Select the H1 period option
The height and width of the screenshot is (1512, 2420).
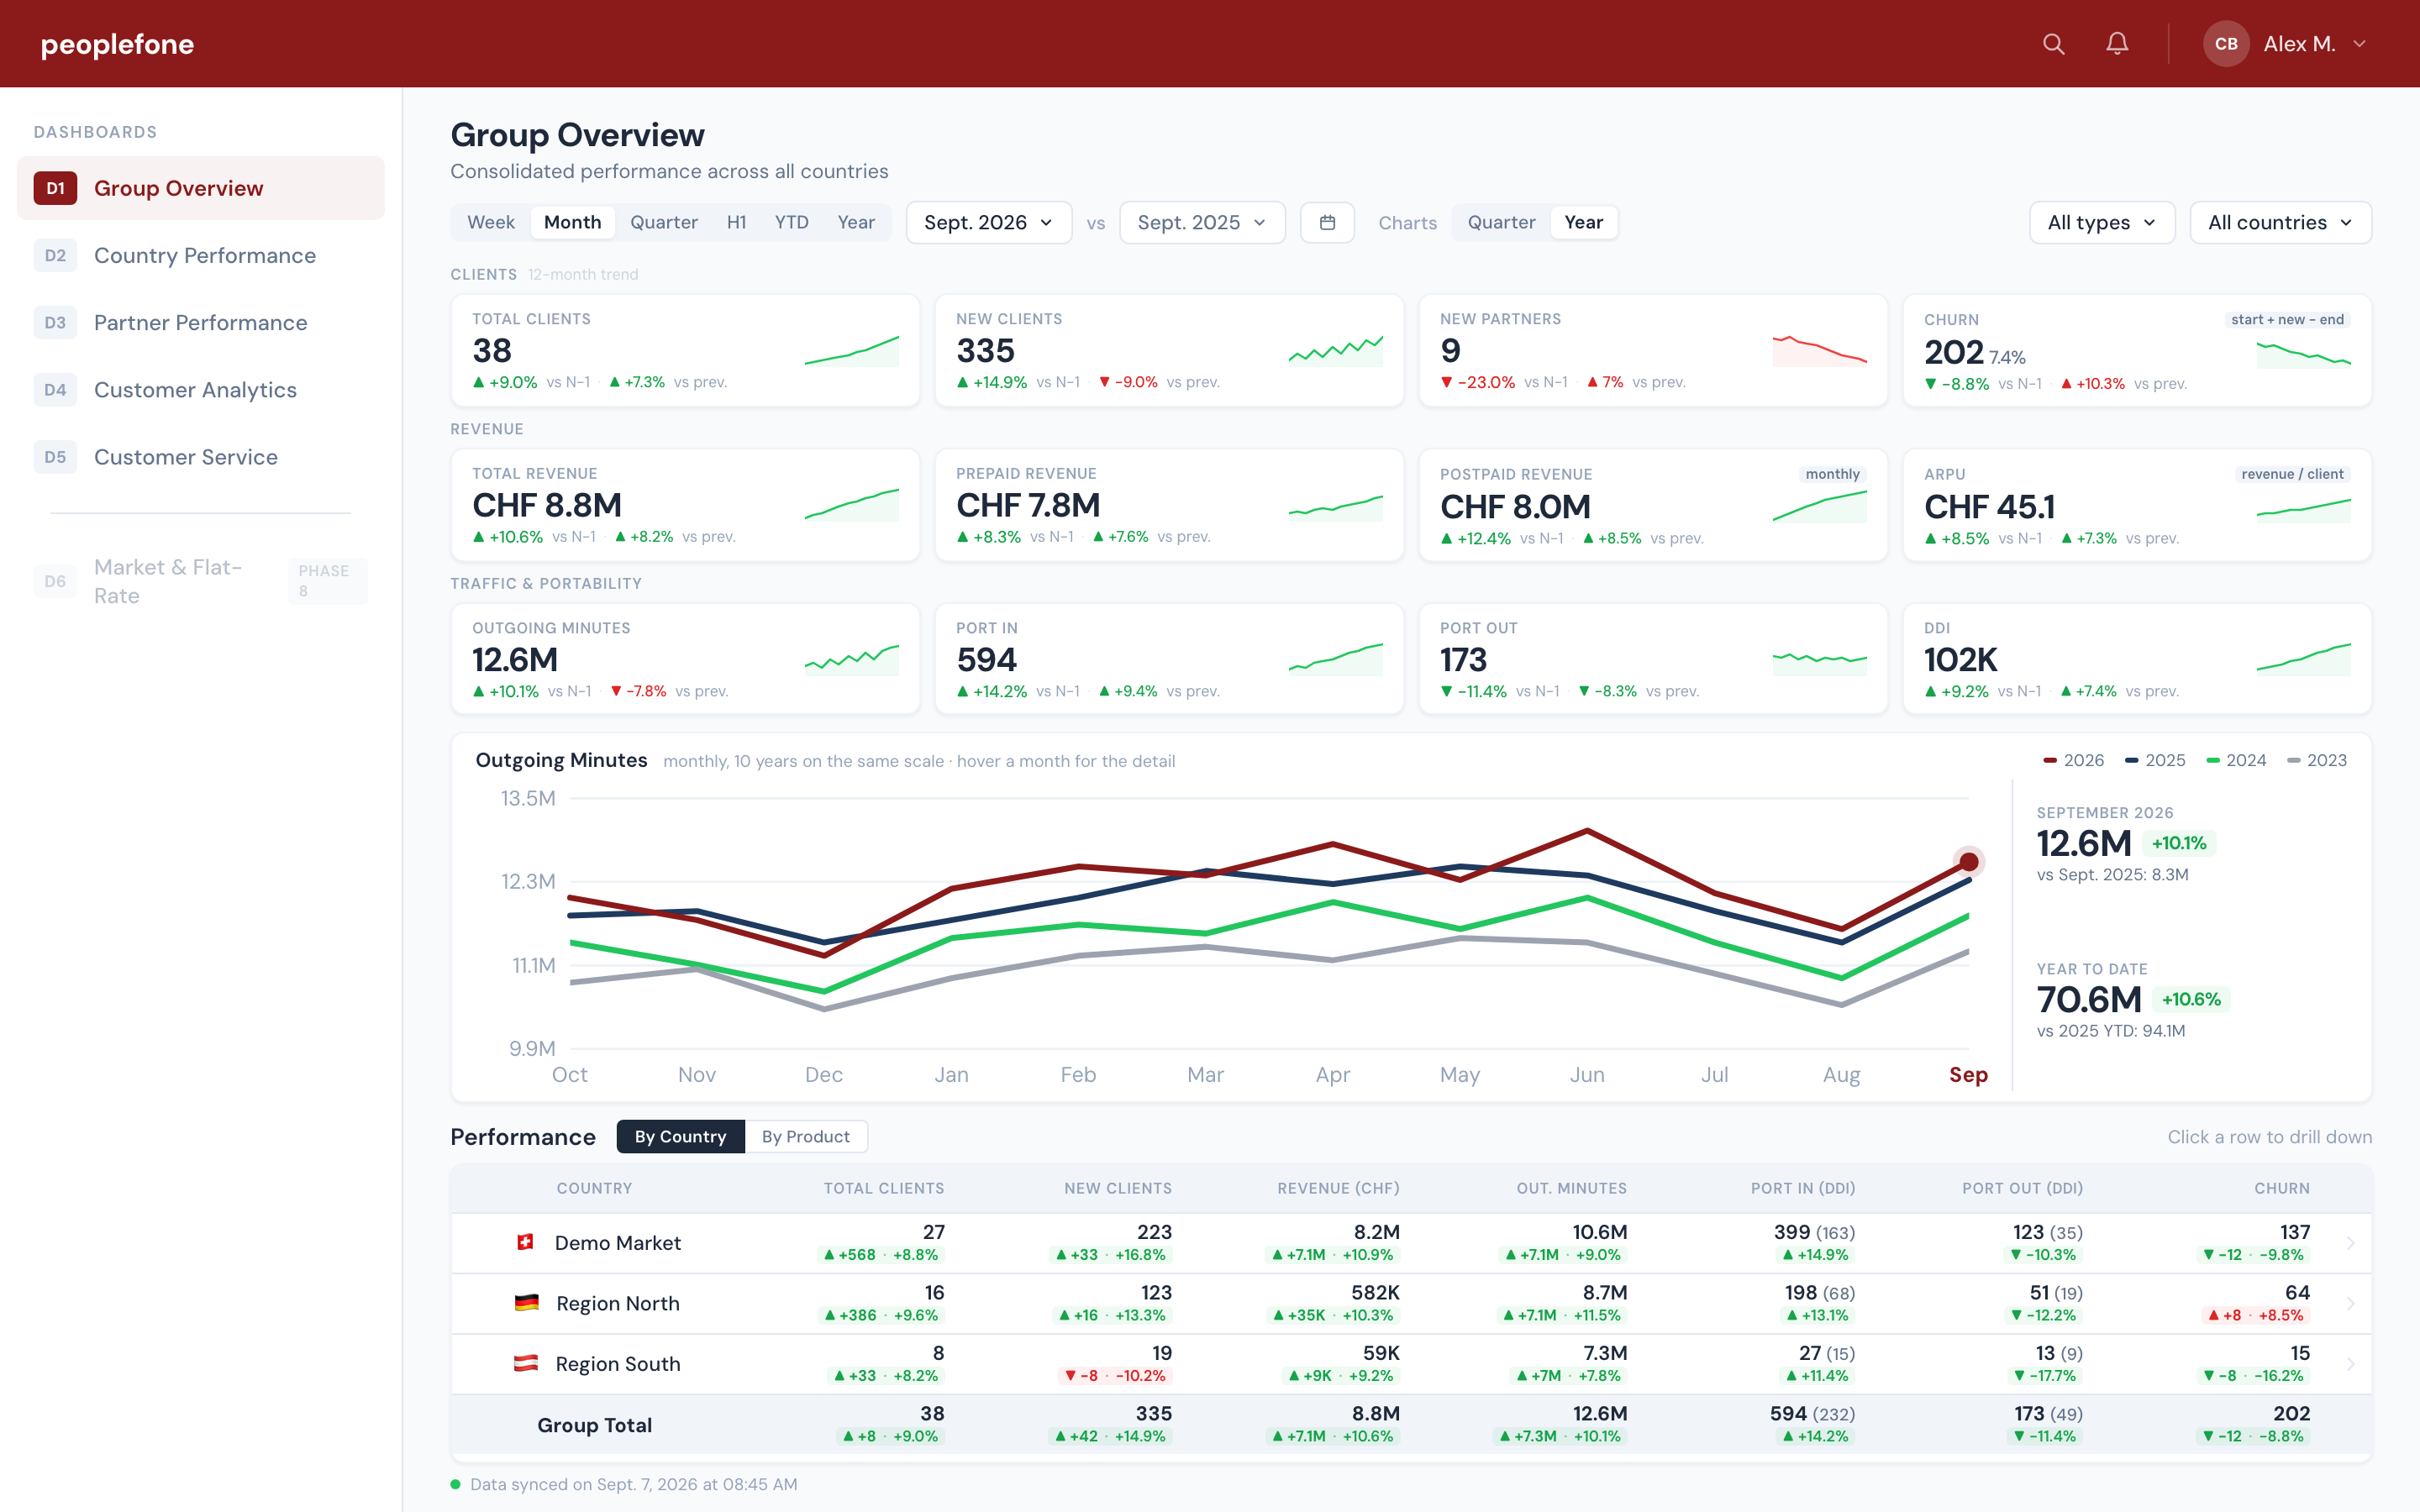[x=737, y=222]
